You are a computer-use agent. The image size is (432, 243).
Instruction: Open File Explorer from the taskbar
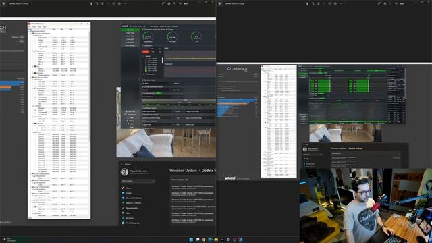click(x=216, y=240)
